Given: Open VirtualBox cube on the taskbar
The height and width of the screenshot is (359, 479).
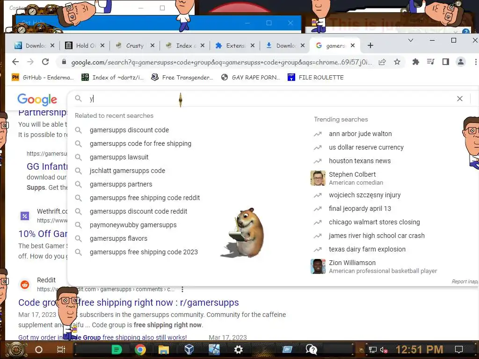Looking at the screenshot, I should 189,349.
